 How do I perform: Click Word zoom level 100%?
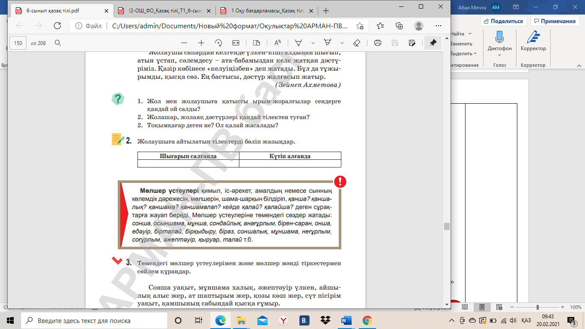pyautogui.click(x=576, y=307)
